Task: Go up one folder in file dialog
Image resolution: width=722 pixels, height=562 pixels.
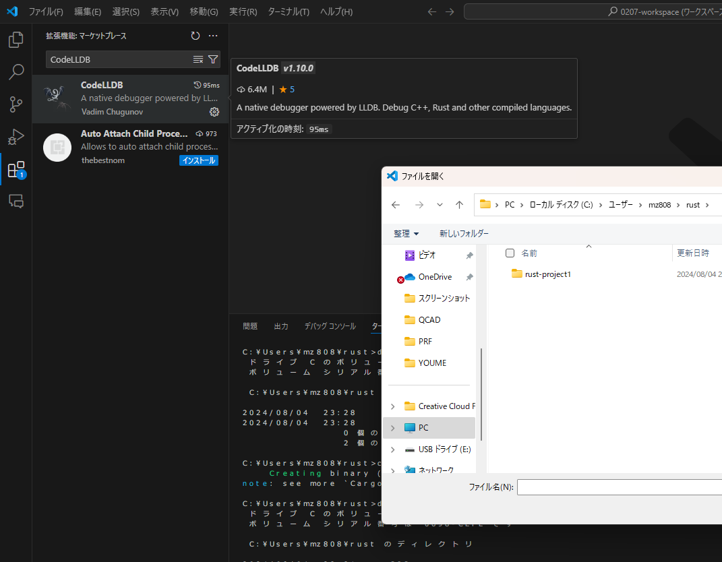Action: (x=459, y=205)
